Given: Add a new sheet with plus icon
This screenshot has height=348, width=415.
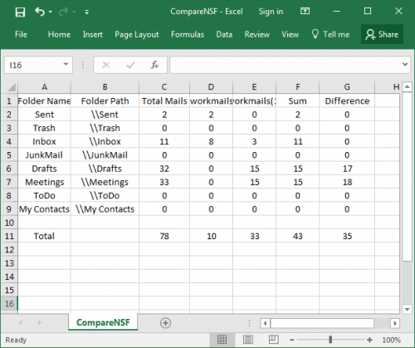Looking at the screenshot, I should click(x=165, y=323).
